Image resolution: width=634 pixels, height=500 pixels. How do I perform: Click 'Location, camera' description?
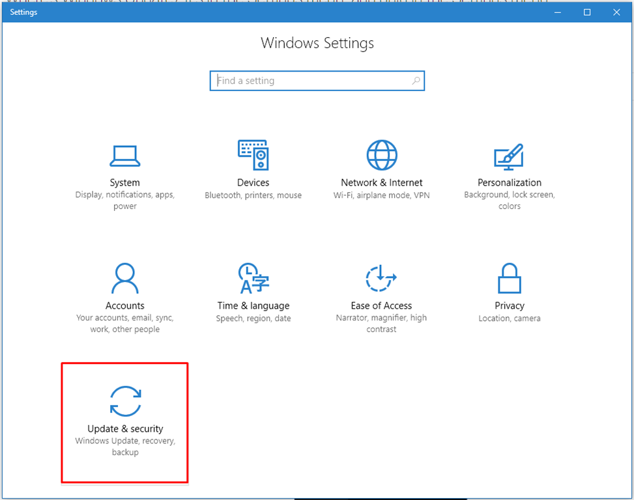click(x=510, y=318)
